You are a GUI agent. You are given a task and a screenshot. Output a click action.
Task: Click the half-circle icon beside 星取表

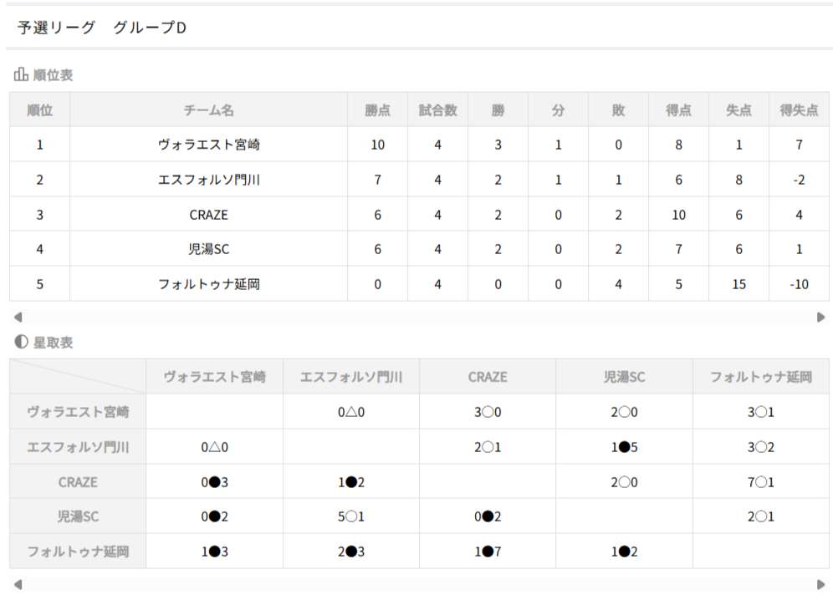tap(21, 343)
